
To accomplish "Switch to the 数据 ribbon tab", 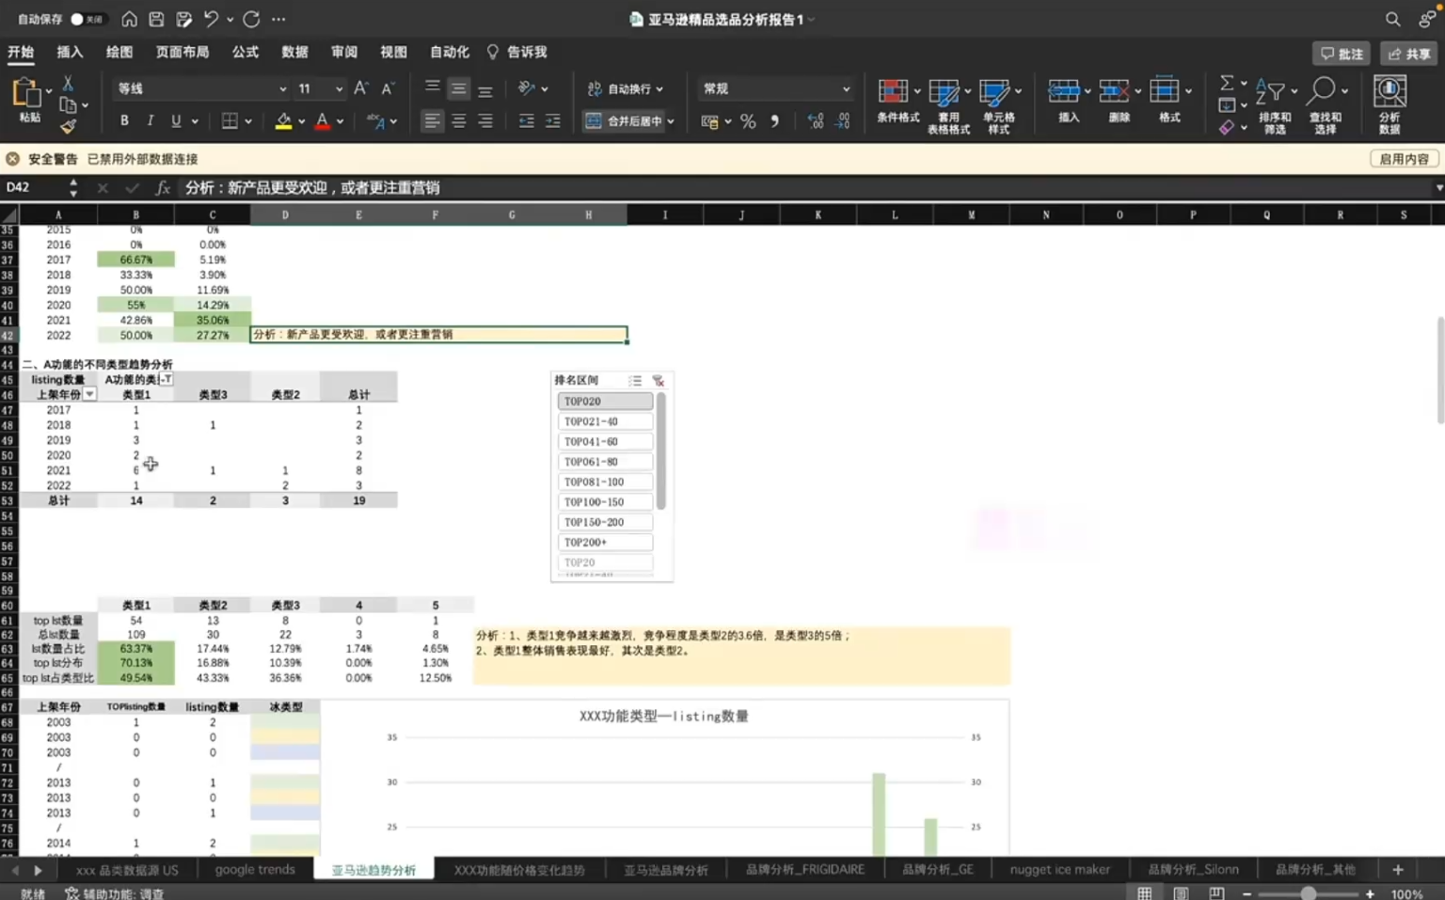I will click(293, 53).
